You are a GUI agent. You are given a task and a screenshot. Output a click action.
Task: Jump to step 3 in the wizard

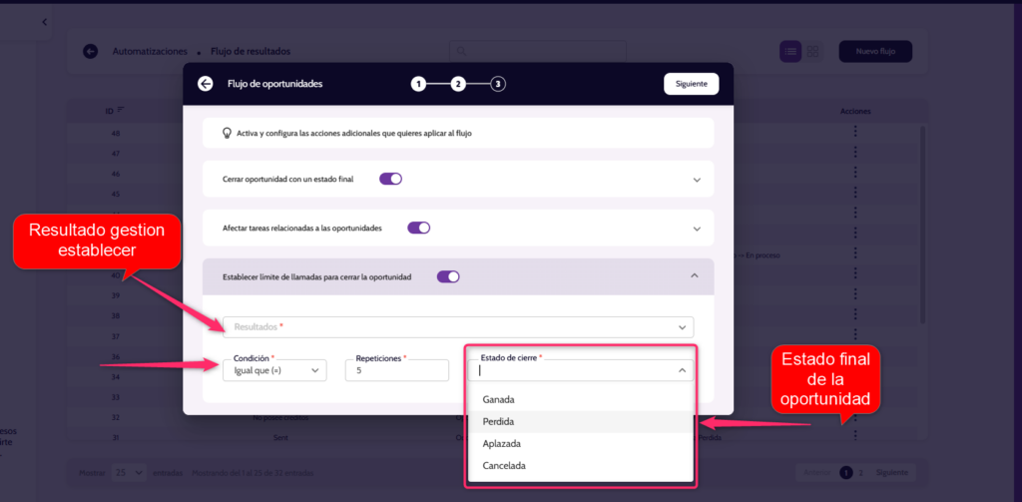(498, 84)
